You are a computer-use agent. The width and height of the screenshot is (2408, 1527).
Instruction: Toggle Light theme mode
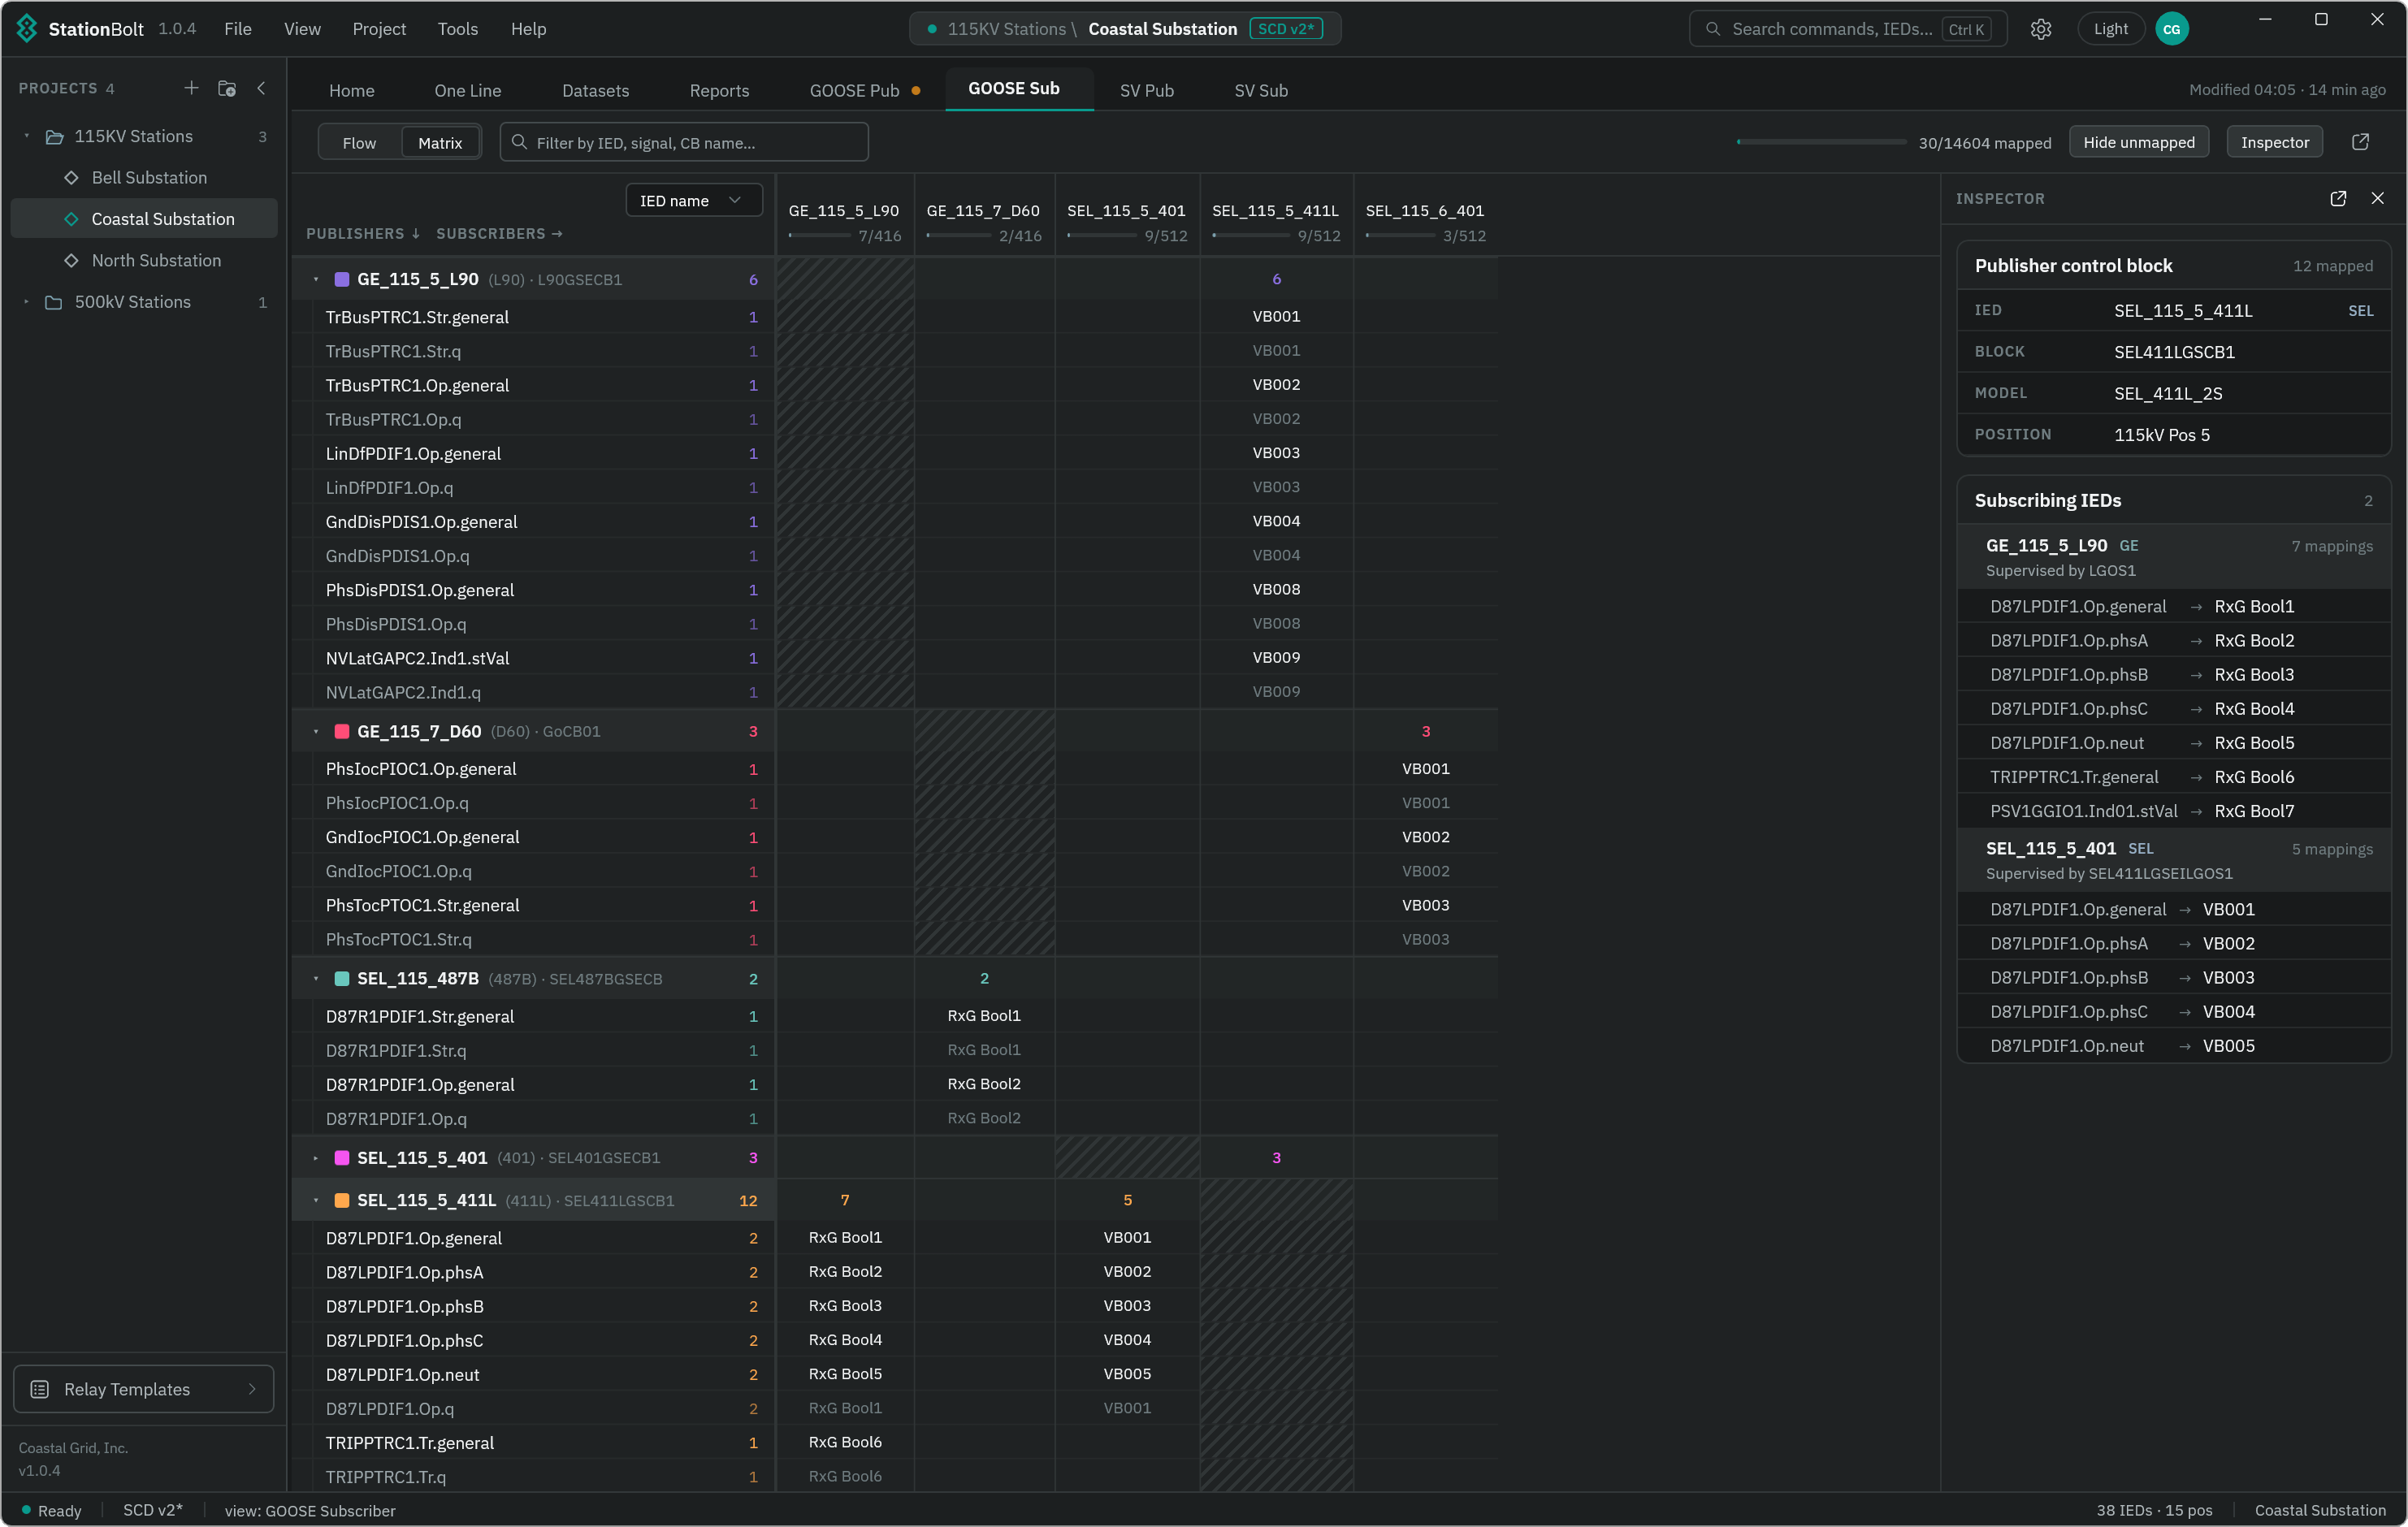point(2110,29)
